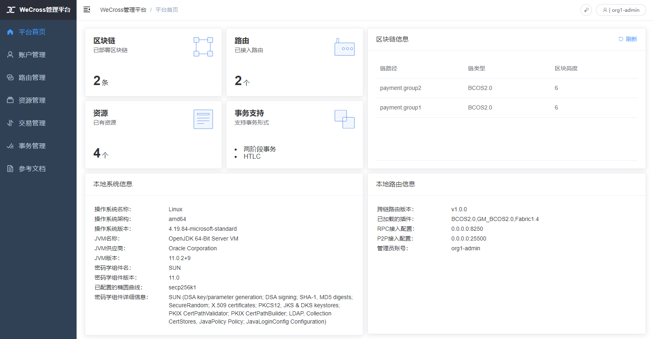Image resolution: width=653 pixels, height=339 pixels.
Task: Toggle the sidebar collapse hamburger icon
Action: (87, 9)
